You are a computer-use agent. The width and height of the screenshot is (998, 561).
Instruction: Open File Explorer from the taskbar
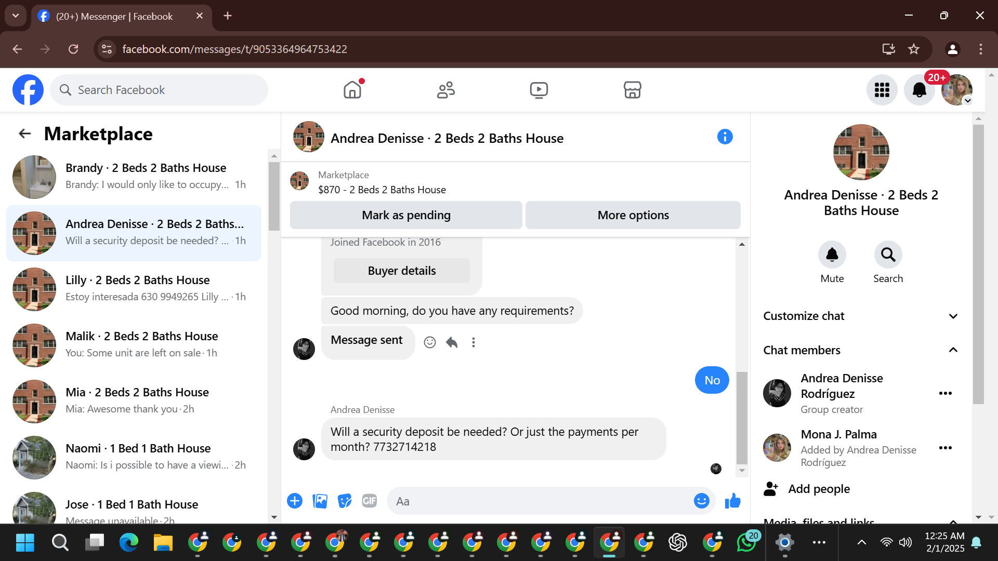[x=163, y=543]
